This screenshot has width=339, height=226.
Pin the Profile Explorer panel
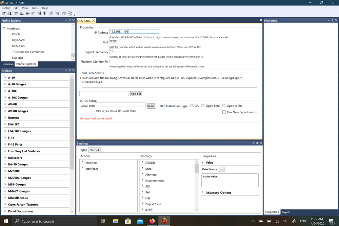[69, 20]
